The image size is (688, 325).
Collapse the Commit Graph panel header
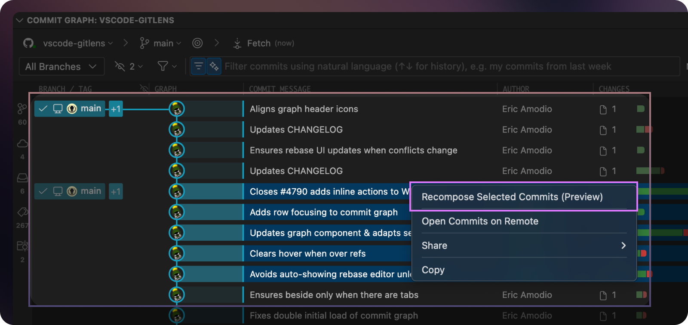[x=19, y=20]
